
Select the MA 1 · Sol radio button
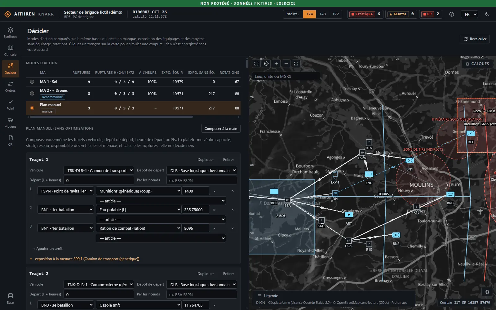click(32, 82)
